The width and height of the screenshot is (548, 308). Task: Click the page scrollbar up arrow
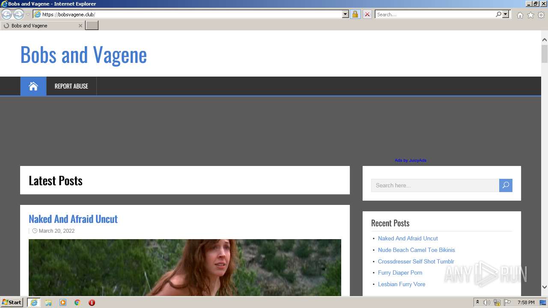click(544, 40)
